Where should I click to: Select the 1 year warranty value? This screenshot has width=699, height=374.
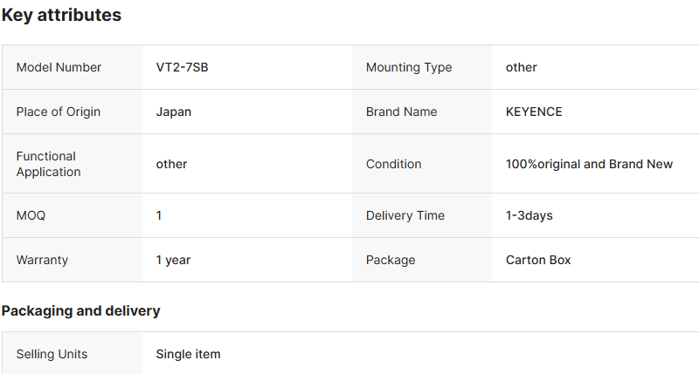(x=173, y=260)
